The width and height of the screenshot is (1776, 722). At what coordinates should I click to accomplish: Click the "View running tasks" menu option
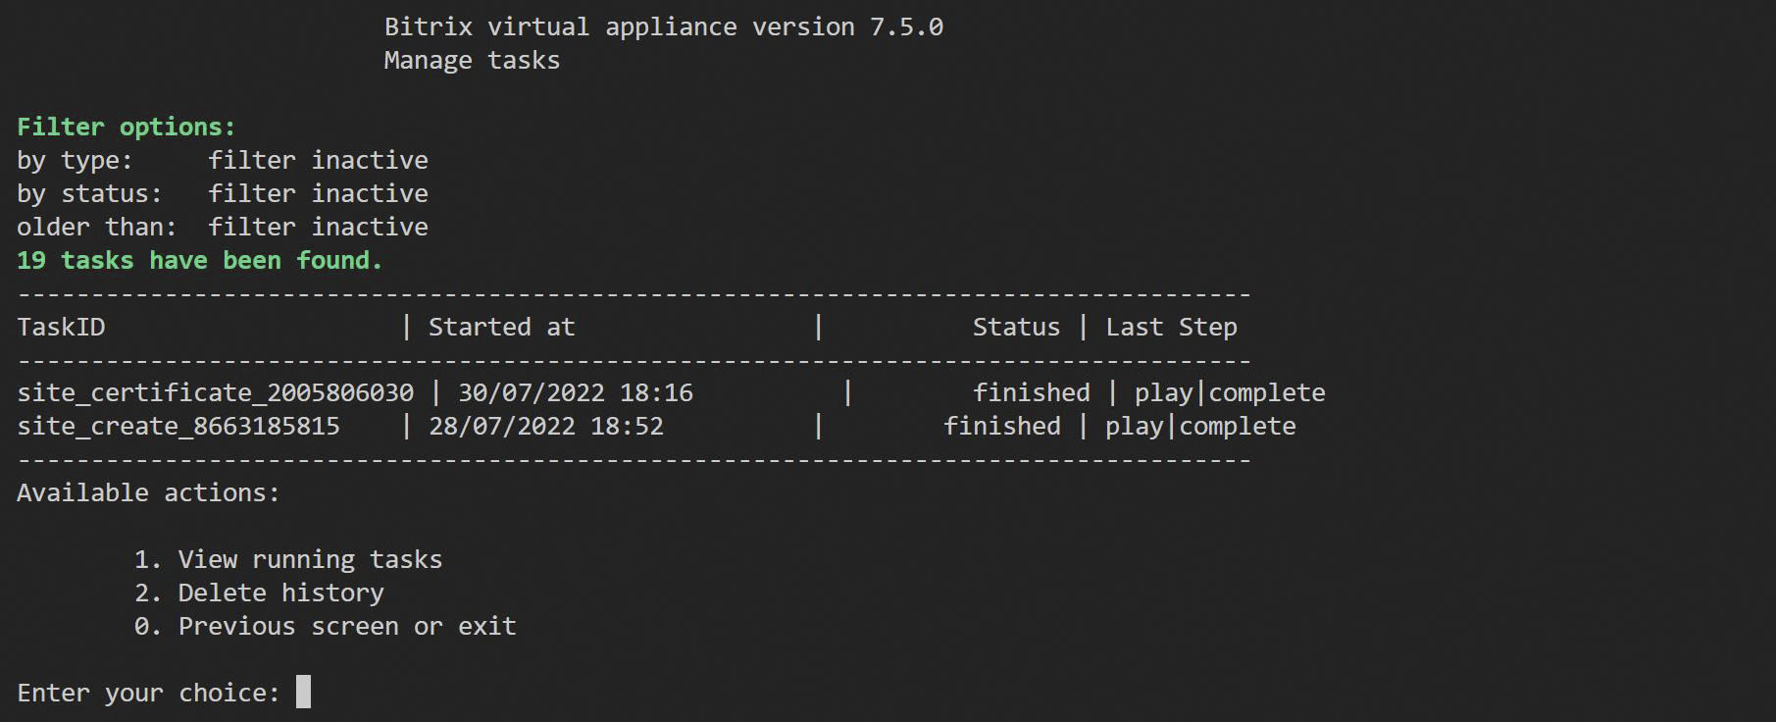pyautogui.click(x=309, y=560)
